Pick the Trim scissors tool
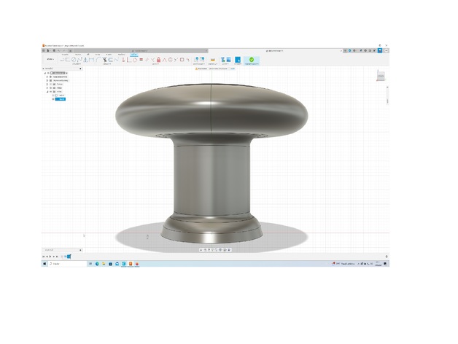 [x=106, y=60]
